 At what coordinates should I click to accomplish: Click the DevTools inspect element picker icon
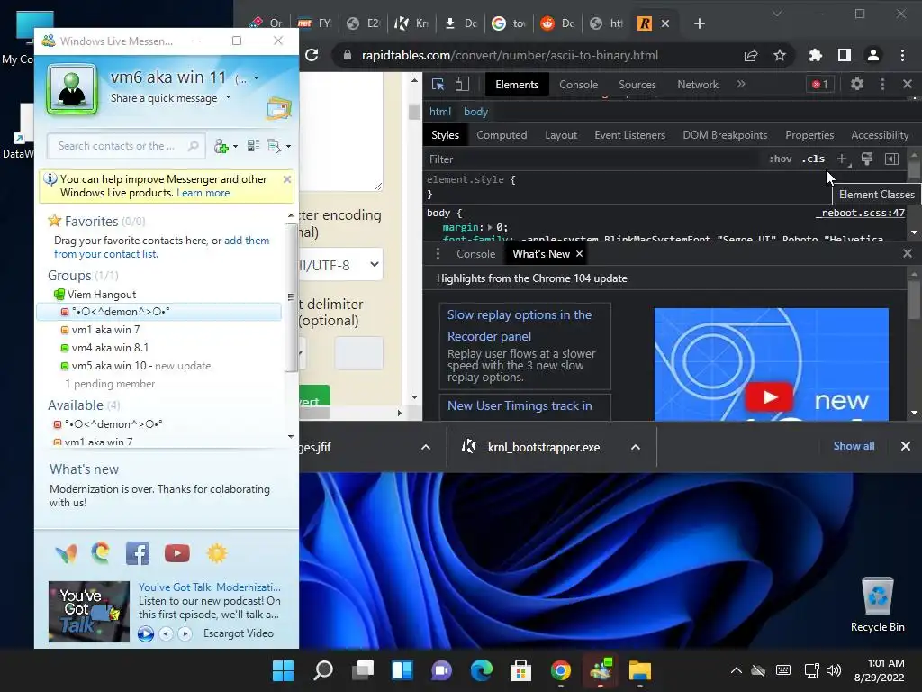coord(438,84)
